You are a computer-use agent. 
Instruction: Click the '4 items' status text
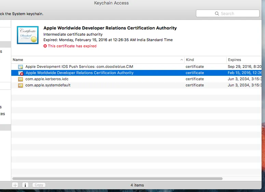(x=137, y=185)
